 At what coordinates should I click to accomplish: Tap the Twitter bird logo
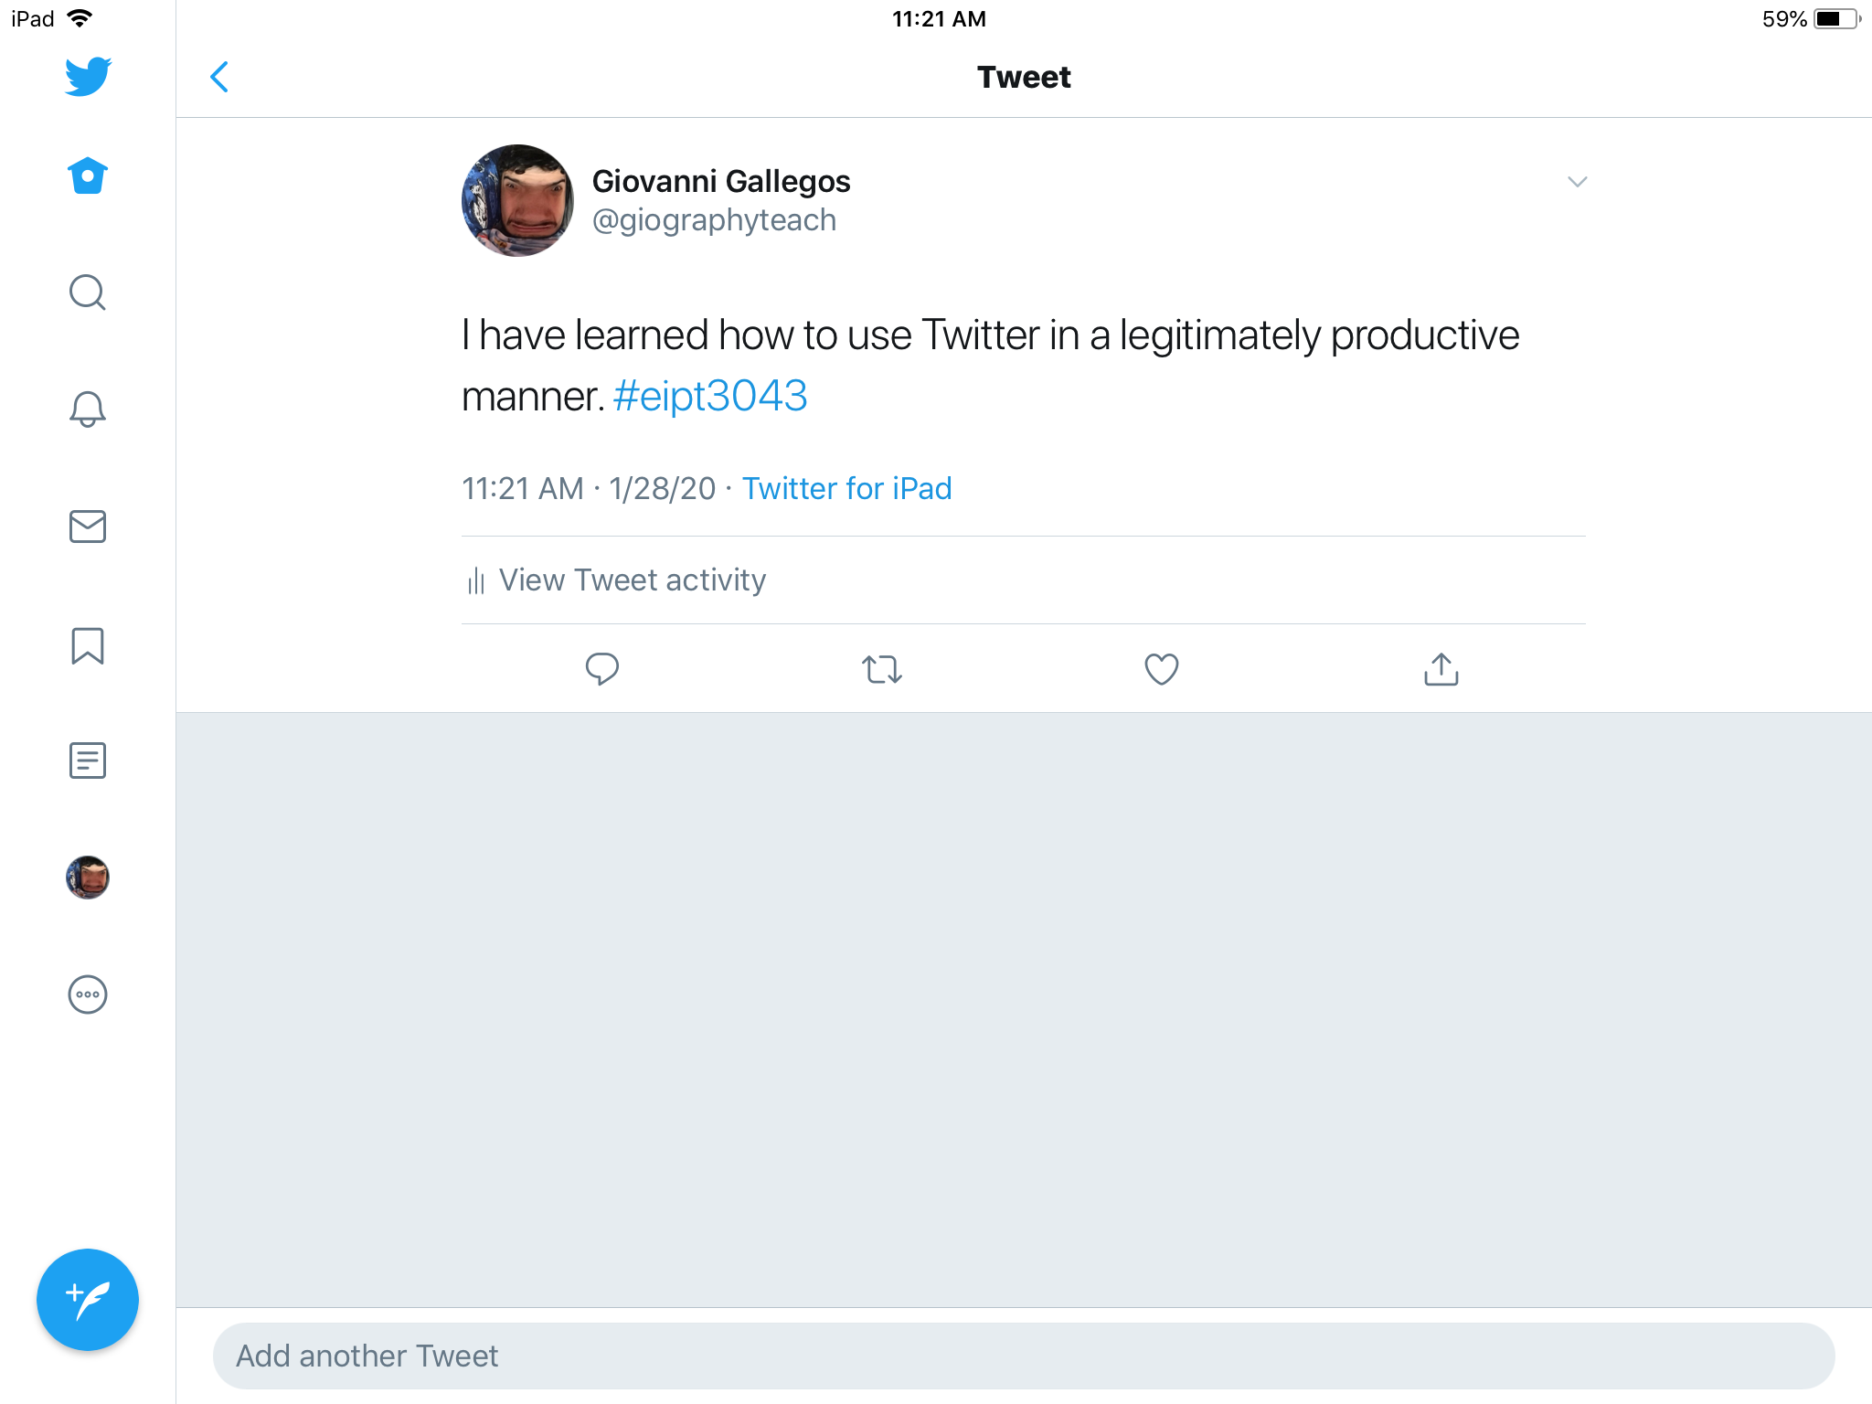88,77
